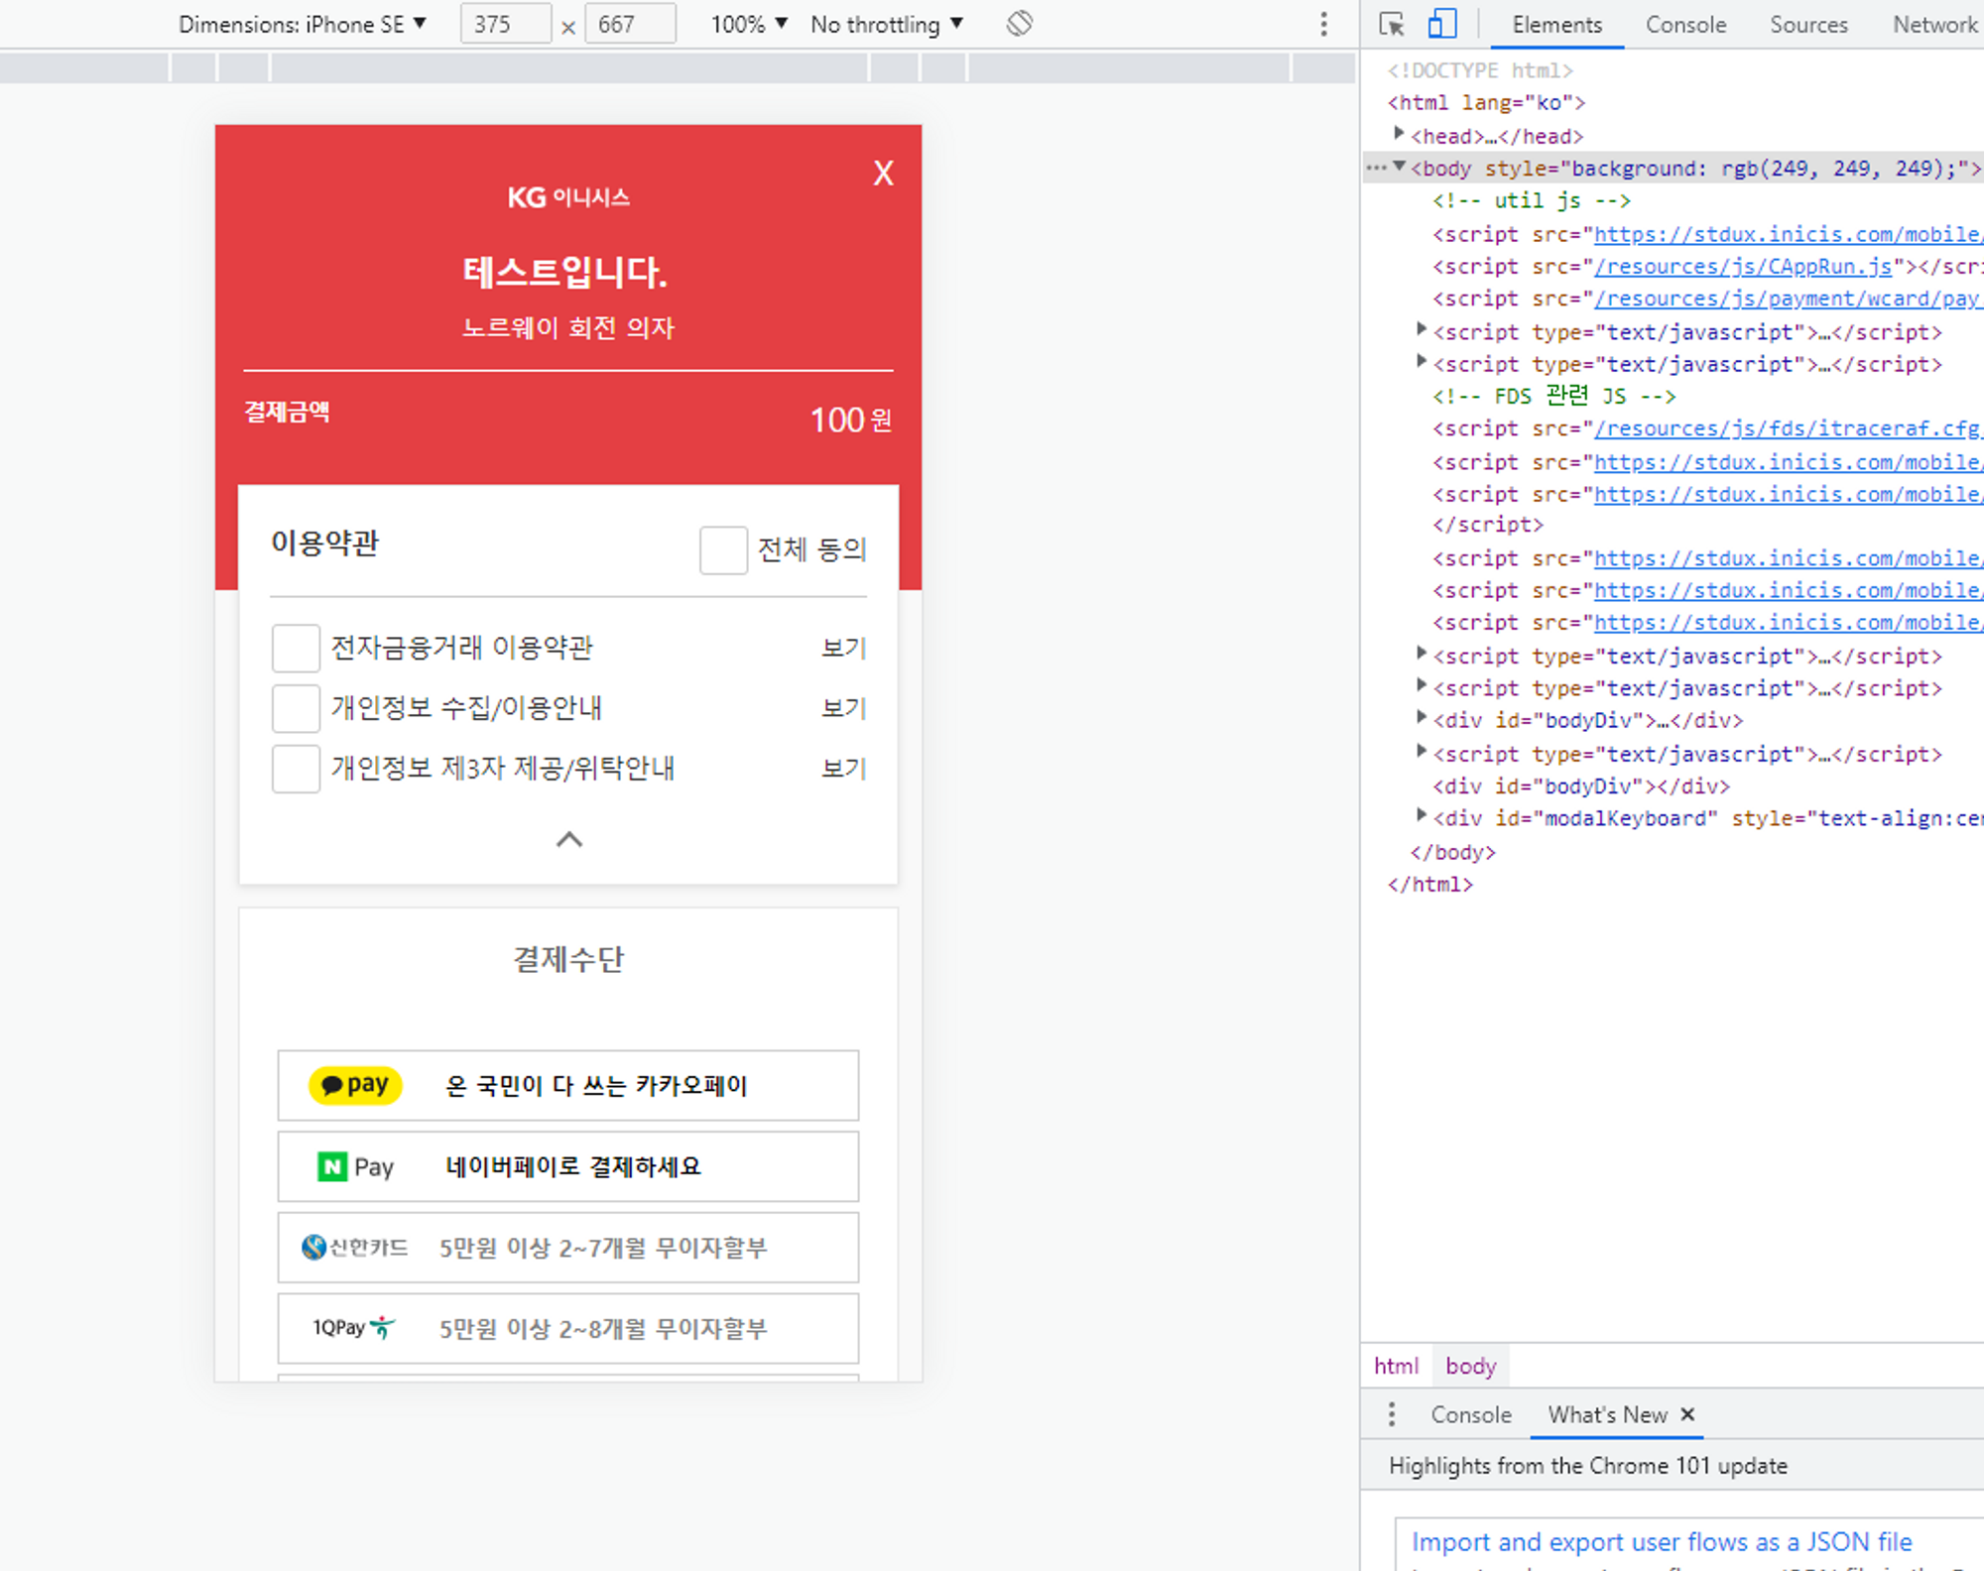
Task: Check the 전자금융거래 이용약관 checkbox
Action: (x=296, y=648)
